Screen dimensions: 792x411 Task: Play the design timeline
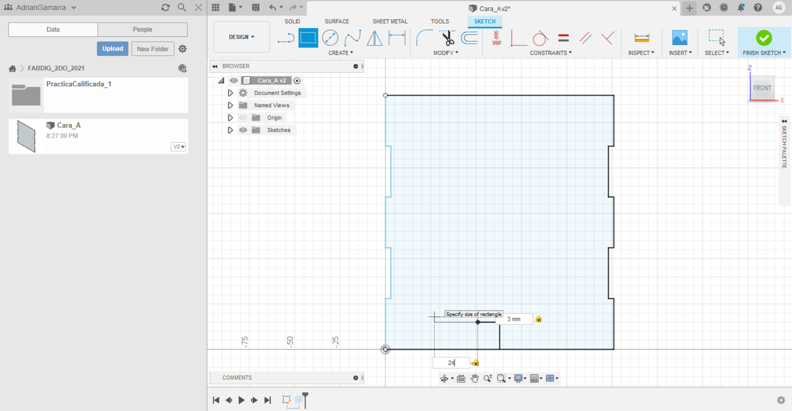point(242,400)
